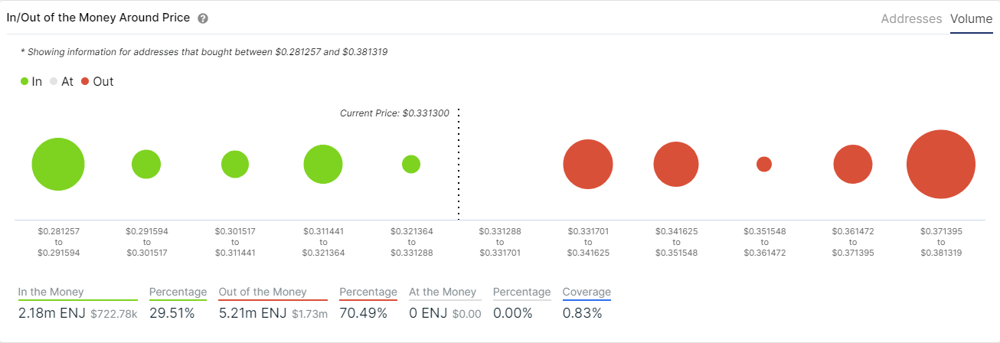
Task: Click red bubble above $0.361472 range
Action: click(853, 165)
